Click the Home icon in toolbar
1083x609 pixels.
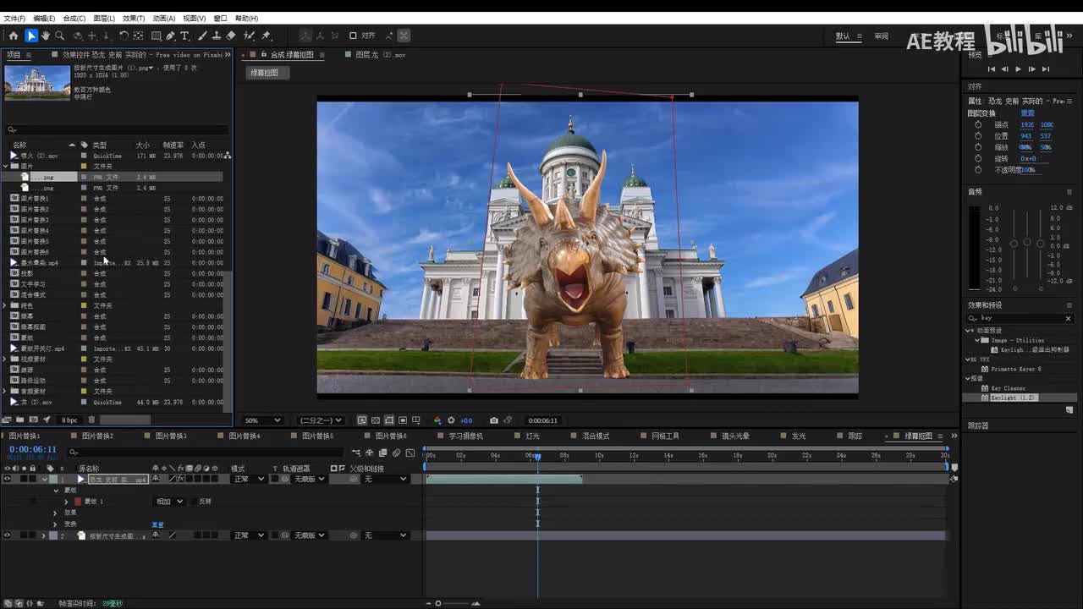[x=14, y=36]
